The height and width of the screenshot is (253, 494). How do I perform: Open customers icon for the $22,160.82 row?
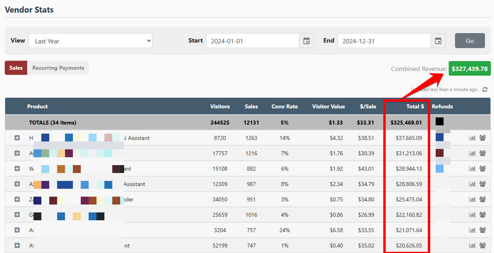(483, 215)
